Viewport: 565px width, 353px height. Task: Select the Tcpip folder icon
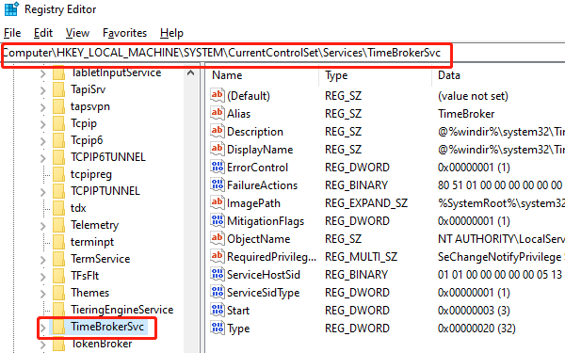tap(58, 123)
